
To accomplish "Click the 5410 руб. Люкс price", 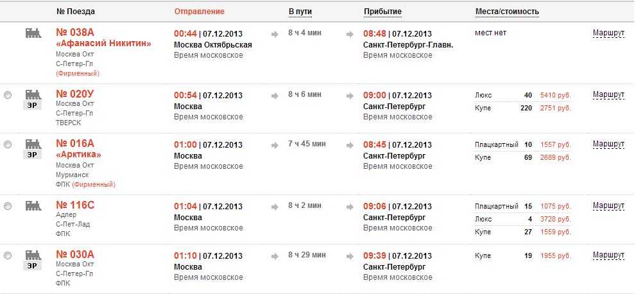I will (x=555, y=95).
